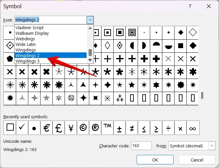This screenshot has height=168, width=219.
Task: Pick the outlined six-pointed star symbol
Action: 59,98
